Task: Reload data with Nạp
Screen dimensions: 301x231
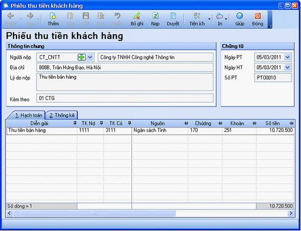Action: [155, 19]
